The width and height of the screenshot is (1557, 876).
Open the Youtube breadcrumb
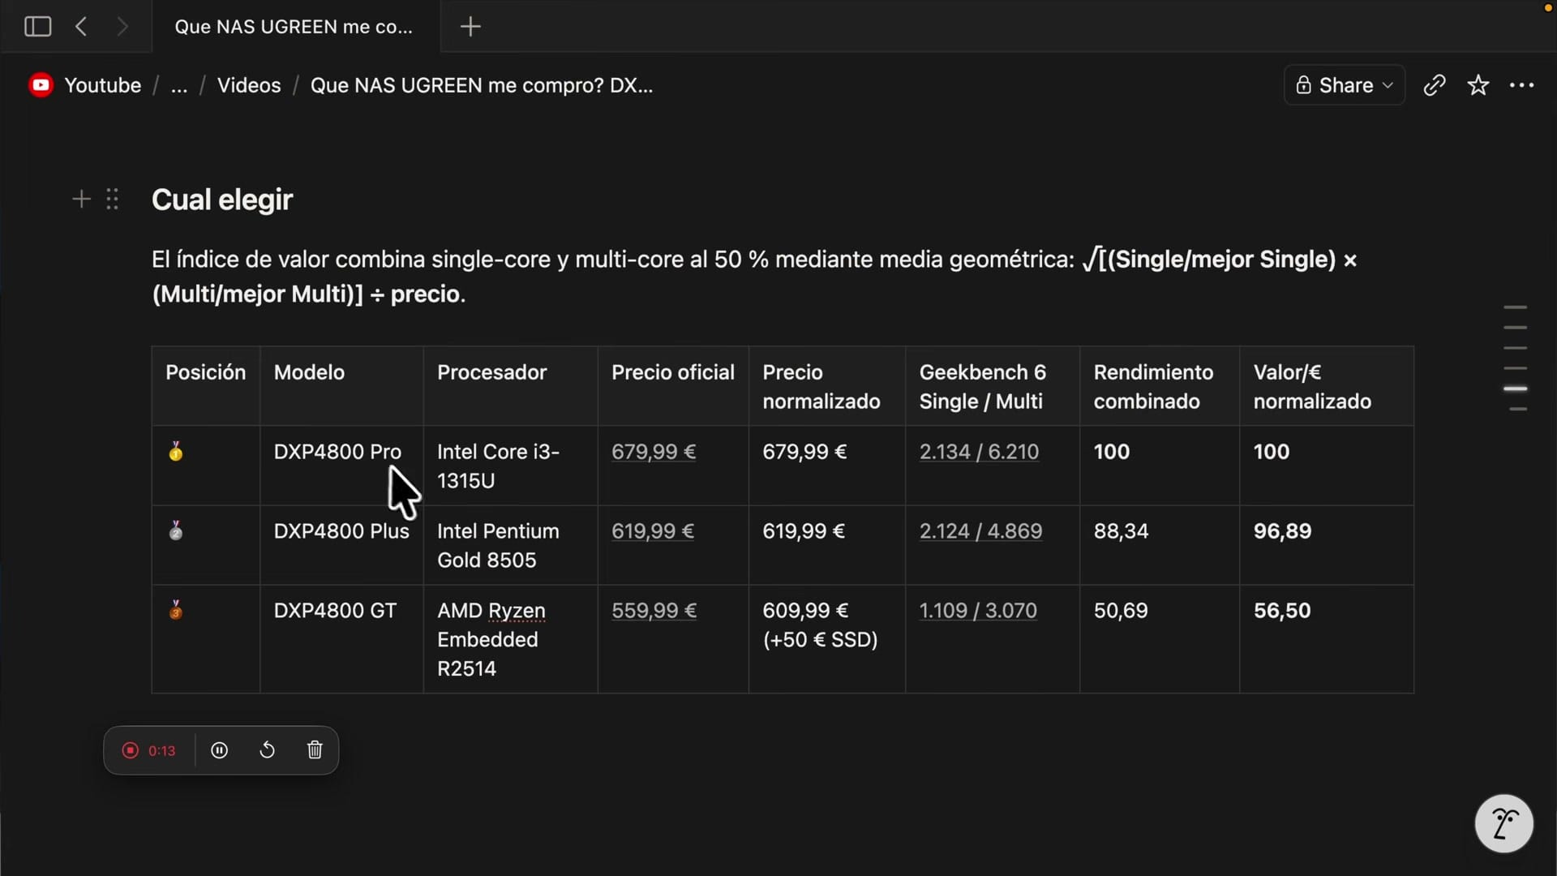[x=102, y=85]
